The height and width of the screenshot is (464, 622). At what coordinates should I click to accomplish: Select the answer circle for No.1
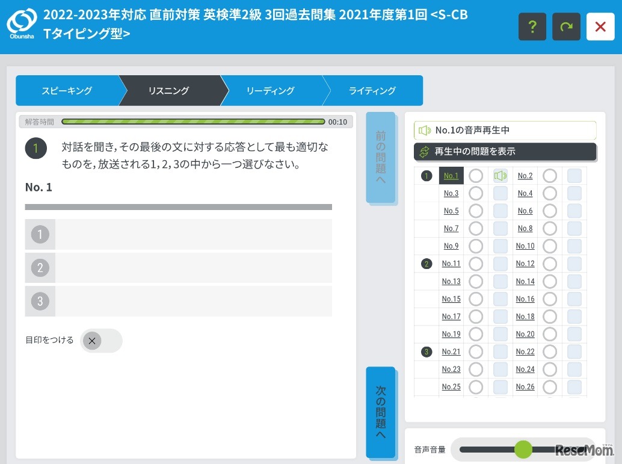(x=476, y=176)
